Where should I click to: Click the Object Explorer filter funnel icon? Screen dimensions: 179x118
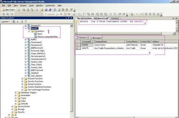[x=26, y=21]
